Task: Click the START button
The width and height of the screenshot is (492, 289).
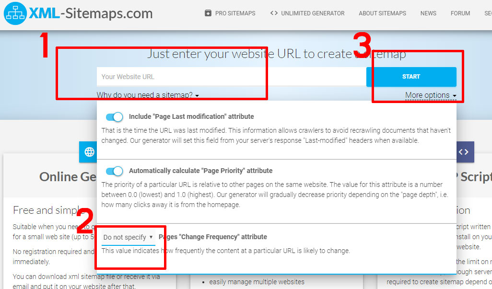Action: click(x=411, y=77)
